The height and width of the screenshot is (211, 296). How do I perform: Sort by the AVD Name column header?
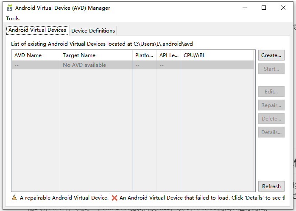tap(36, 55)
